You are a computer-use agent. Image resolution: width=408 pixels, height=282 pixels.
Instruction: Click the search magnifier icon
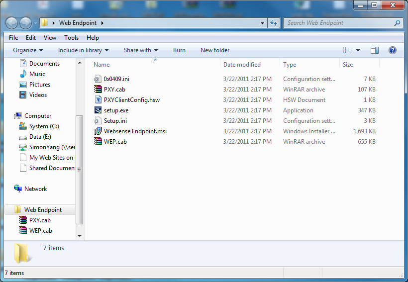pos(397,23)
